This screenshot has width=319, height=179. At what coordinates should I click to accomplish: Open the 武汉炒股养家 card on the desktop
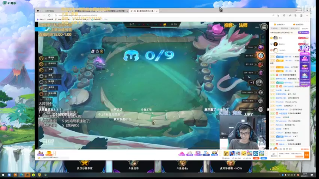pyautogui.click(x=85, y=166)
